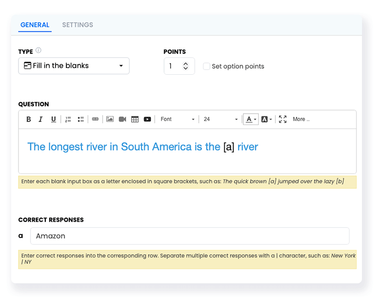Click the Points number field
The width and height of the screenshot is (374, 298).
[x=179, y=66]
